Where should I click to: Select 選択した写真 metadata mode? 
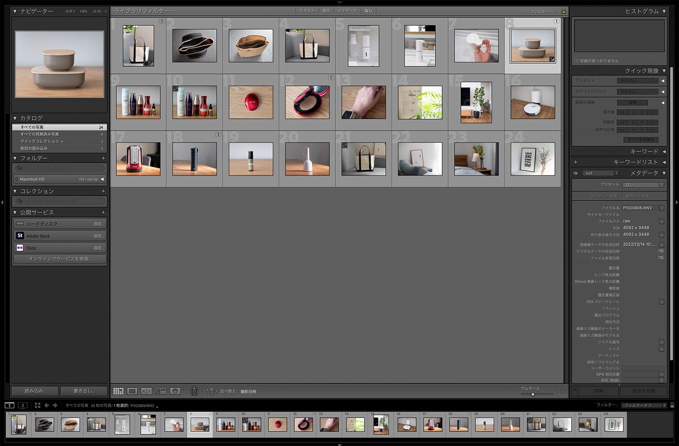pyautogui.click(x=637, y=196)
